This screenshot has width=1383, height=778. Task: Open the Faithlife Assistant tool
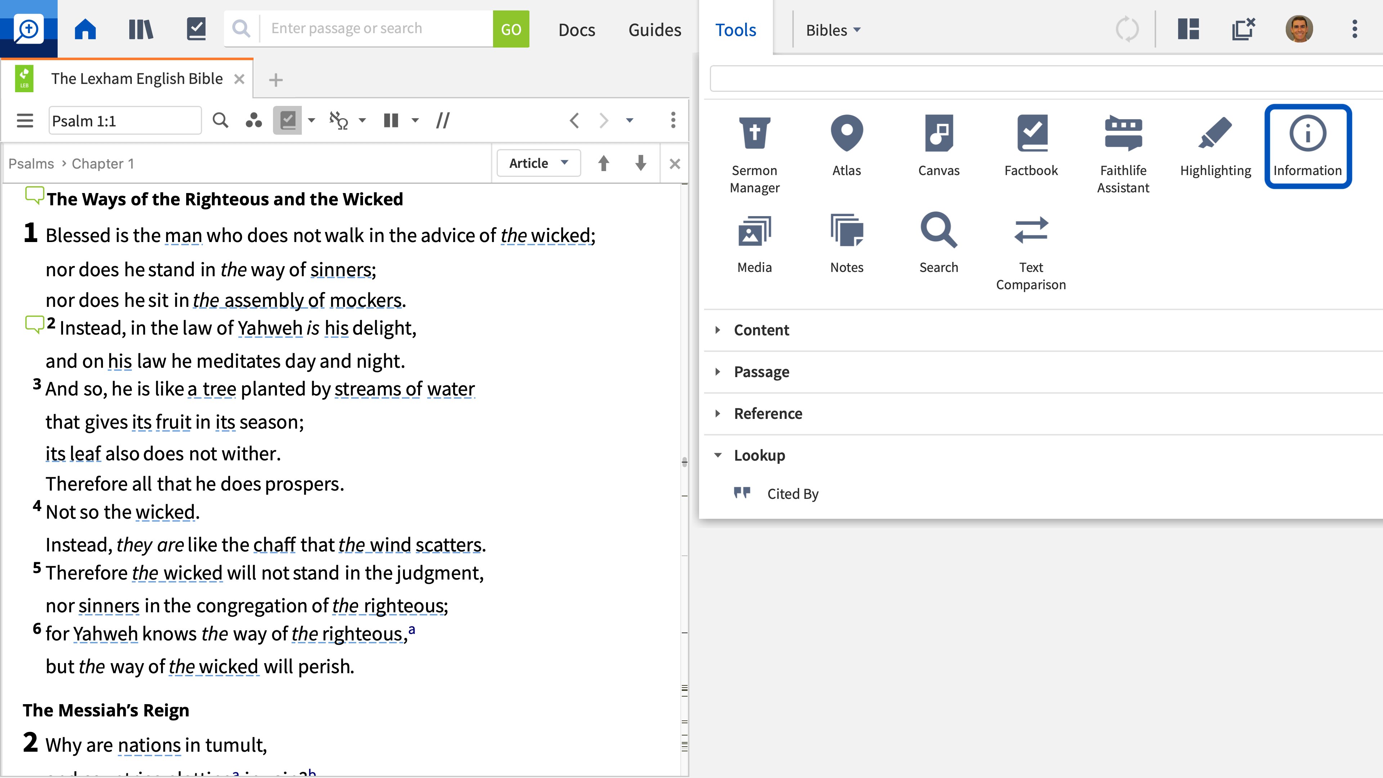1123,155
